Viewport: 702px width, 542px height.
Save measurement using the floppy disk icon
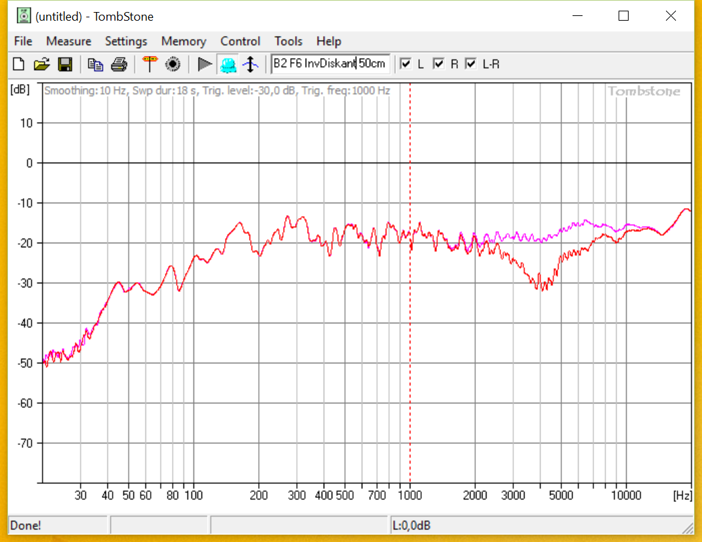[x=65, y=65]
